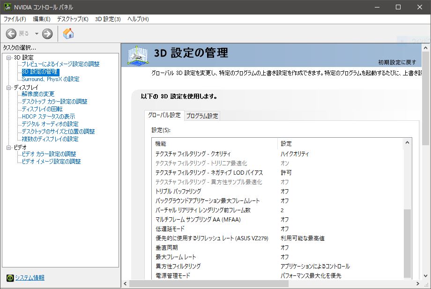Open デスクトップ カラー設定の調整 page

tap(54, 102)
